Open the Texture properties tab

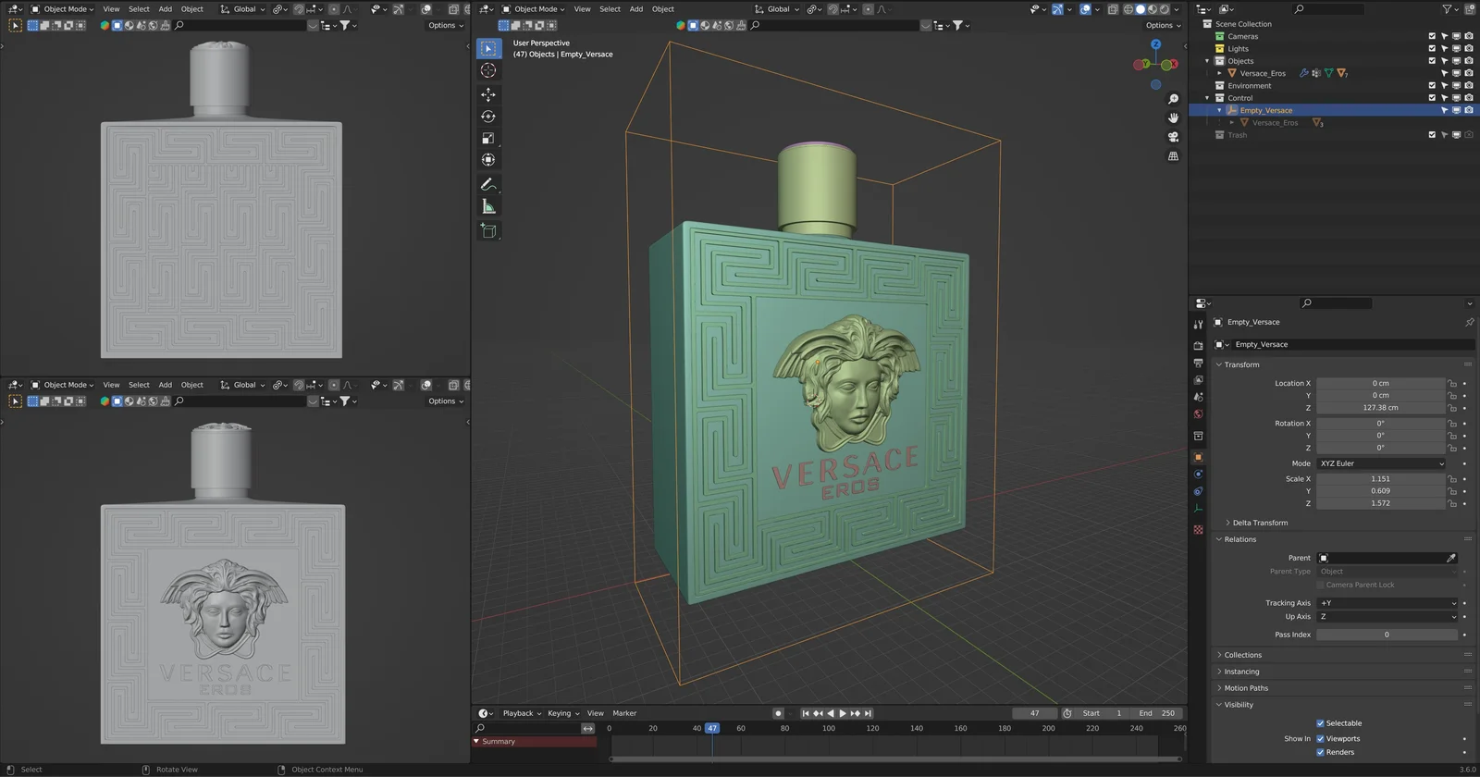tap(1199, 530)
